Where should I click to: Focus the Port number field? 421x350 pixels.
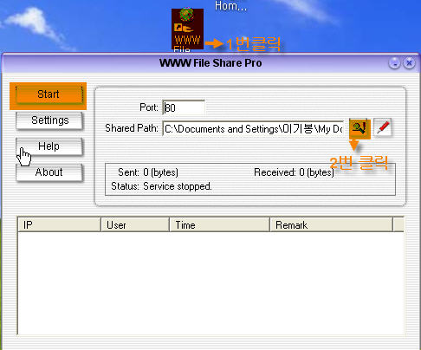pos(184,107)
